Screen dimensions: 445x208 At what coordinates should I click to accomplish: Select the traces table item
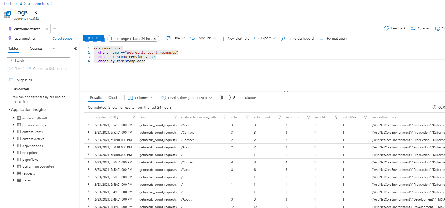coord(27,180)
